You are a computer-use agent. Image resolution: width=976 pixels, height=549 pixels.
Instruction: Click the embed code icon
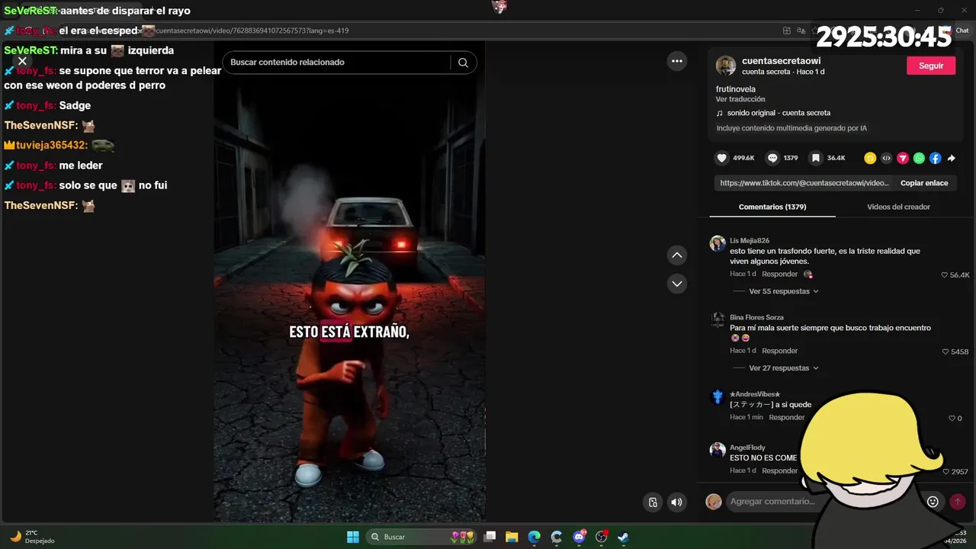click(886, 159)
